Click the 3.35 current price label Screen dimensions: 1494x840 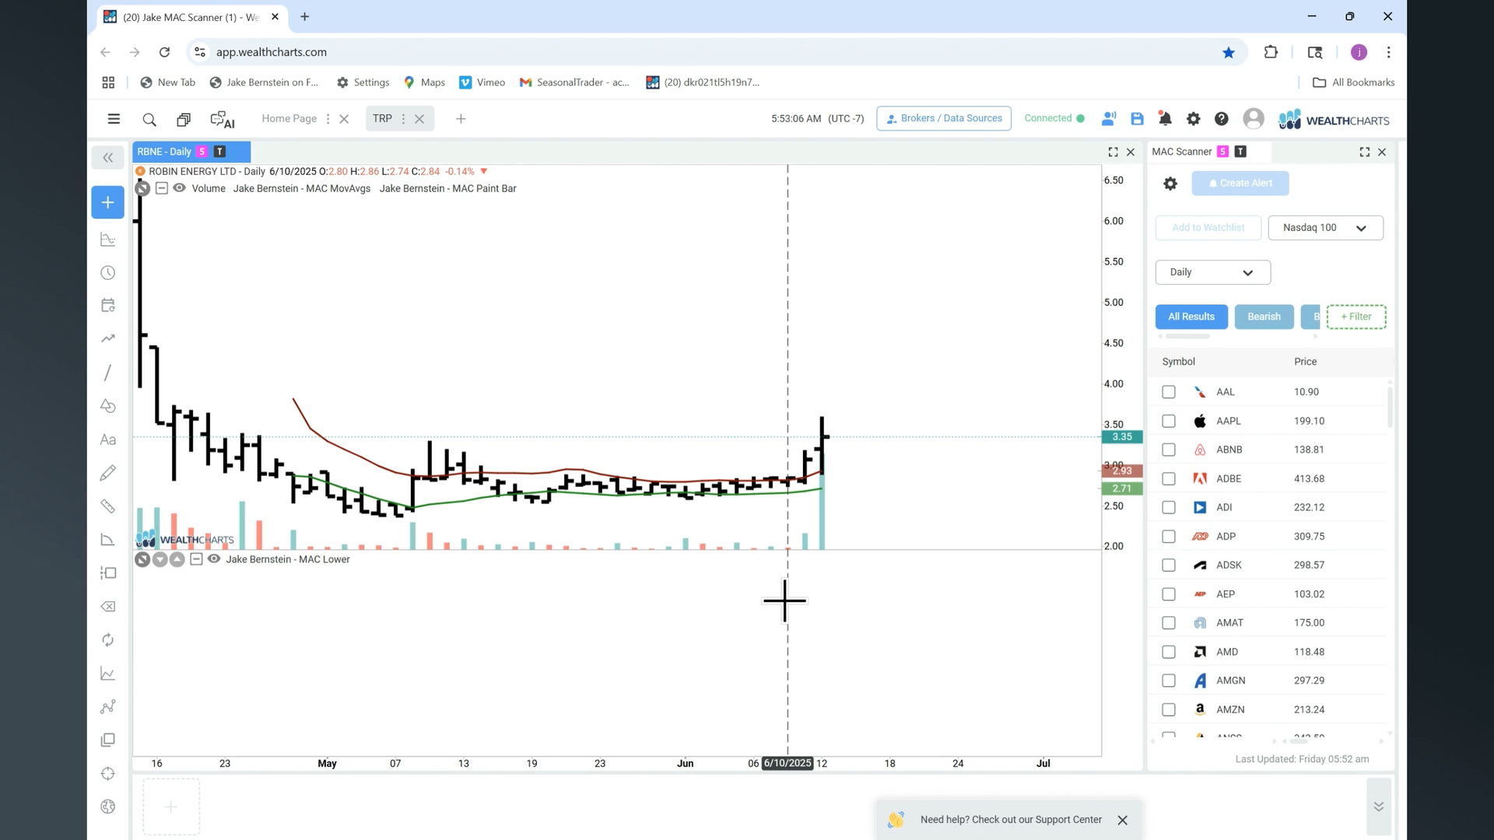tap(1121, 437)
